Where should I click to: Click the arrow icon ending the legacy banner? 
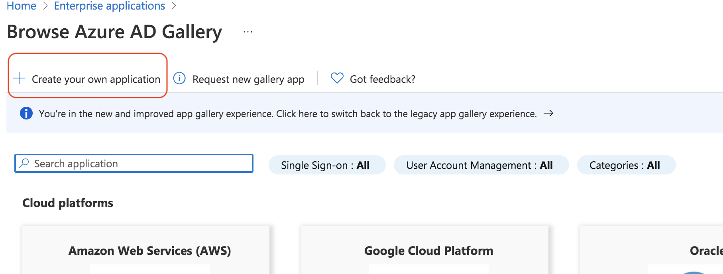coord(548,114)
